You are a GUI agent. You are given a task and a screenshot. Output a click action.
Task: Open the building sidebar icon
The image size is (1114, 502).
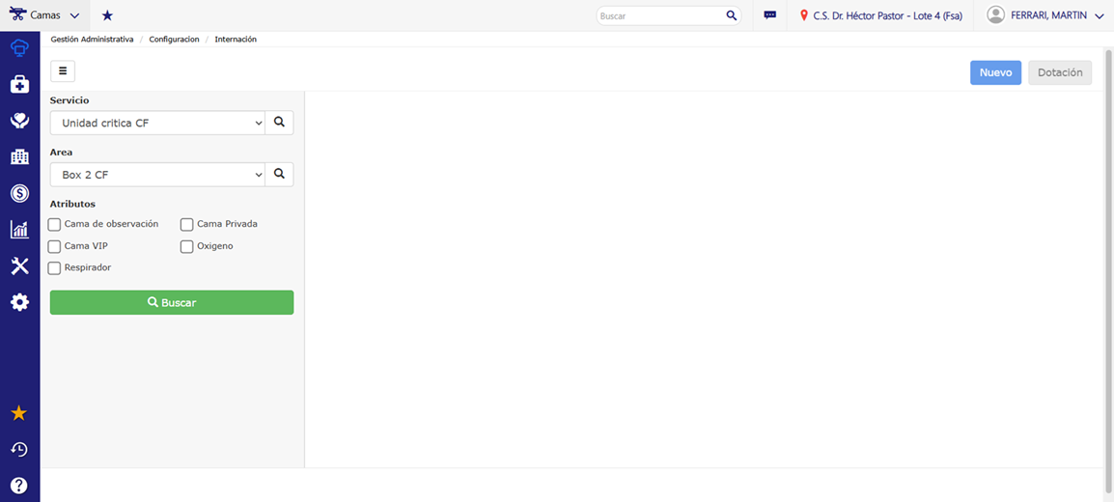click(19, 157)
